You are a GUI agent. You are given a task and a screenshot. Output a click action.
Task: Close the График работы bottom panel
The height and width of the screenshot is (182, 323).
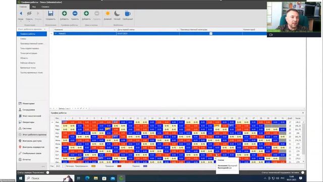pos(303,113)
